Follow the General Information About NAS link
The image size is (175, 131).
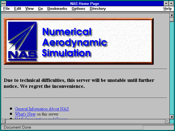[x=42, y=109]
